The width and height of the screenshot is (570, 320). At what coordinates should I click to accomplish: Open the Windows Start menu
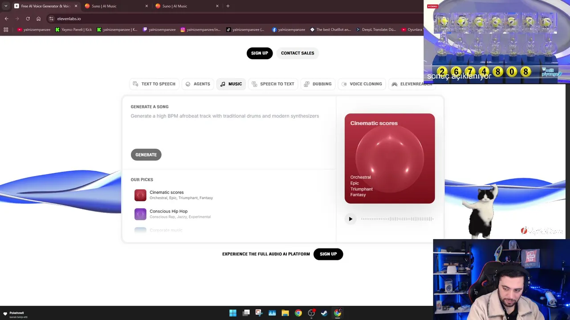[x=233, y=313]
